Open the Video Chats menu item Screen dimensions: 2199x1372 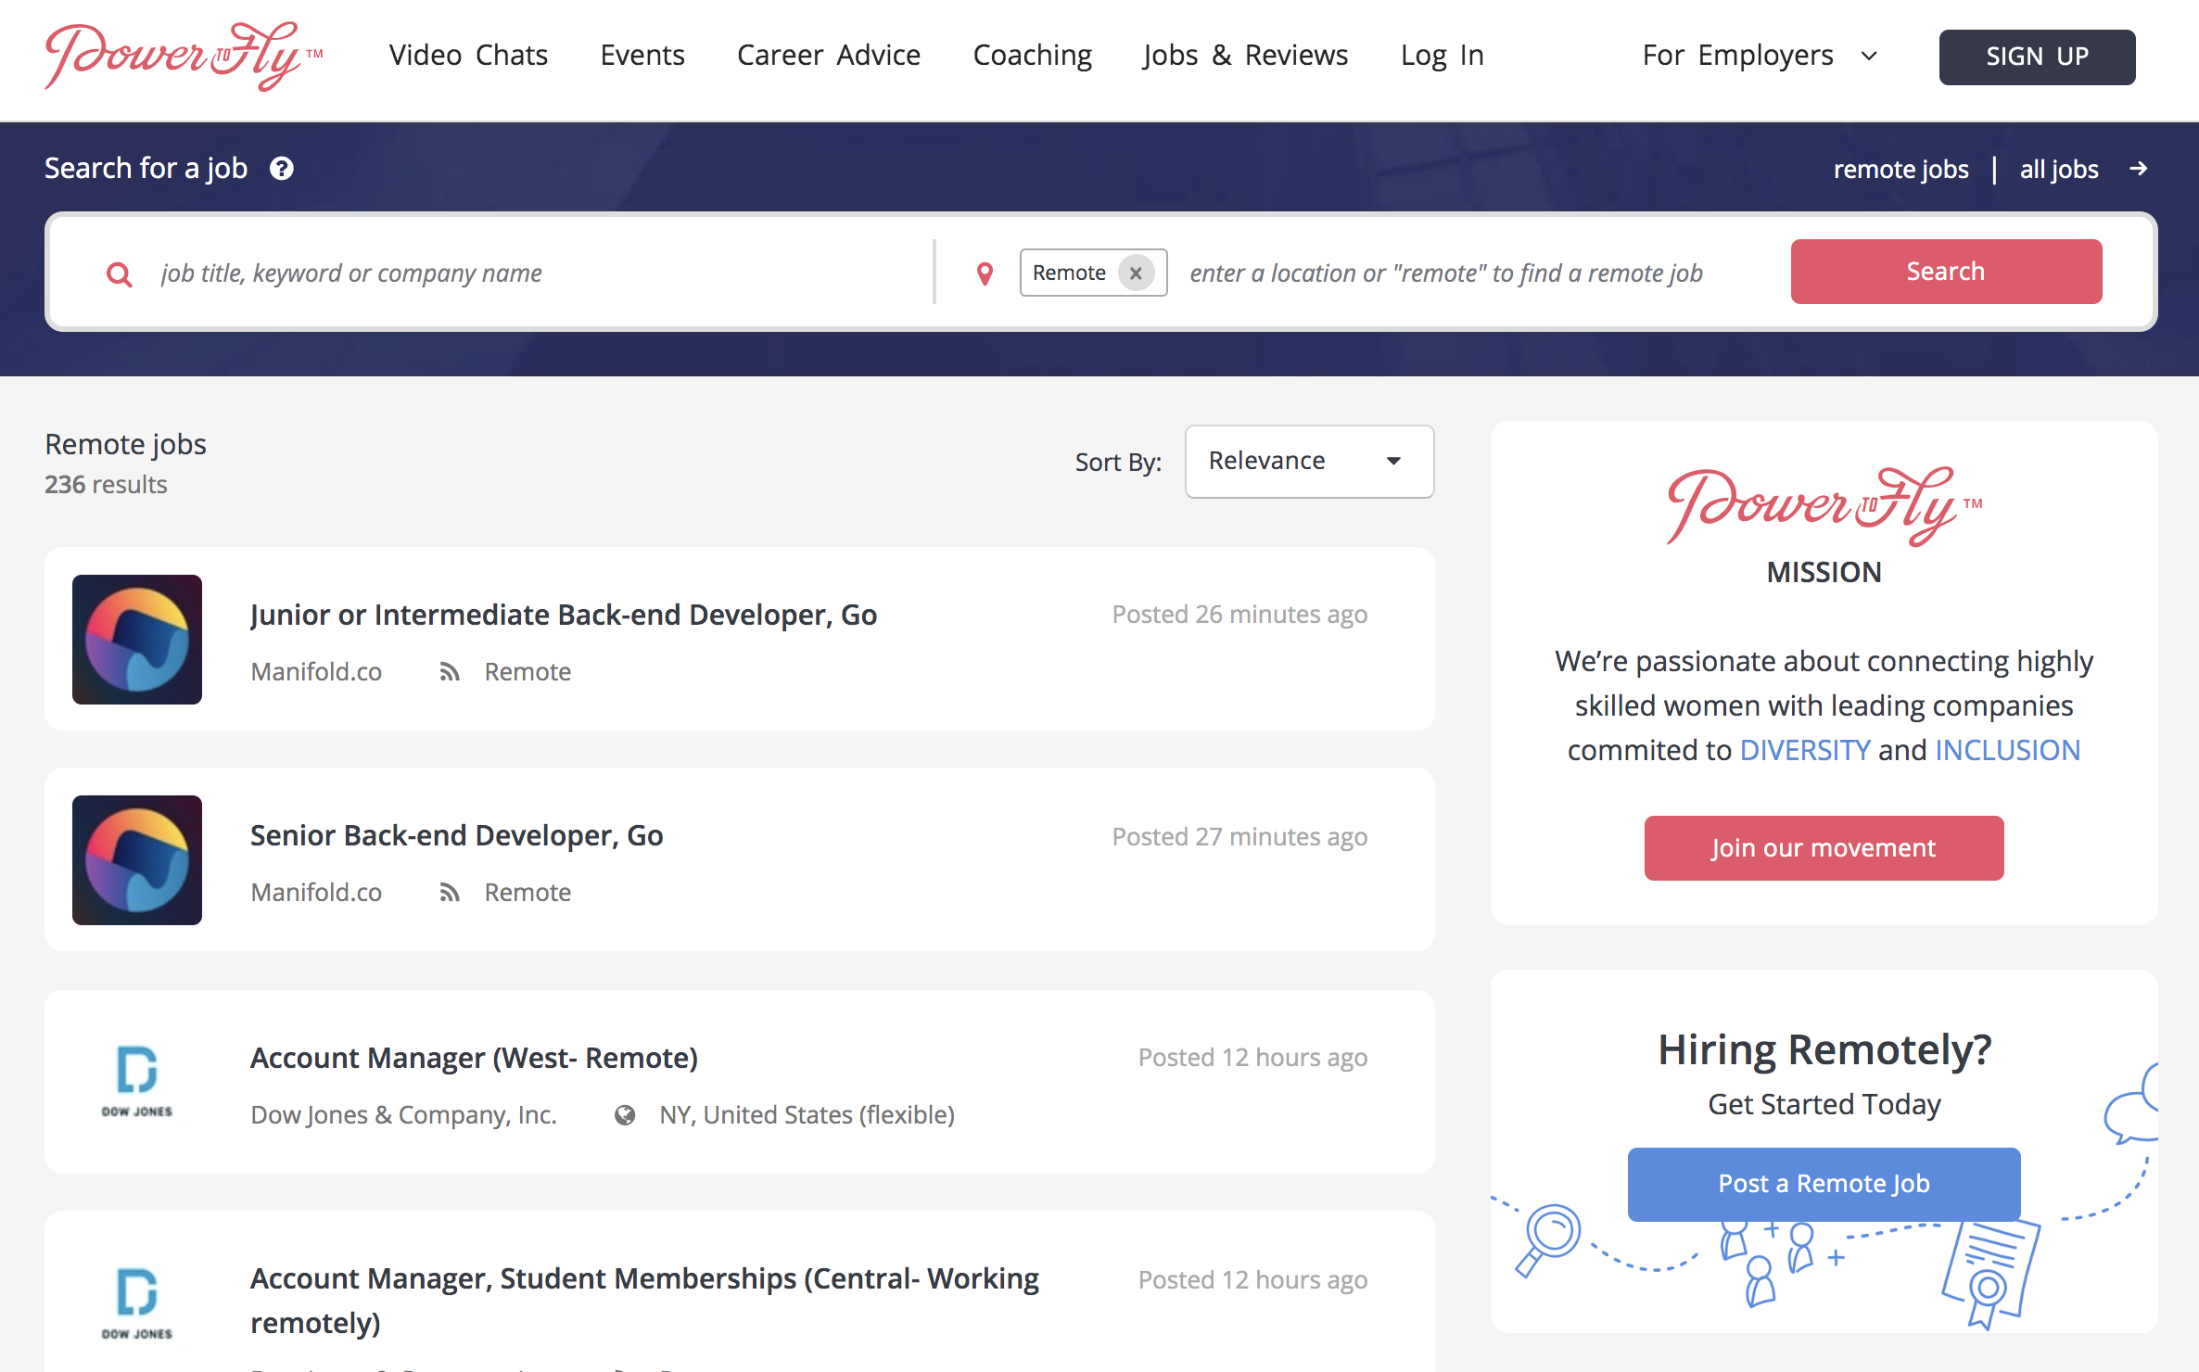click(x=468, y=56)
